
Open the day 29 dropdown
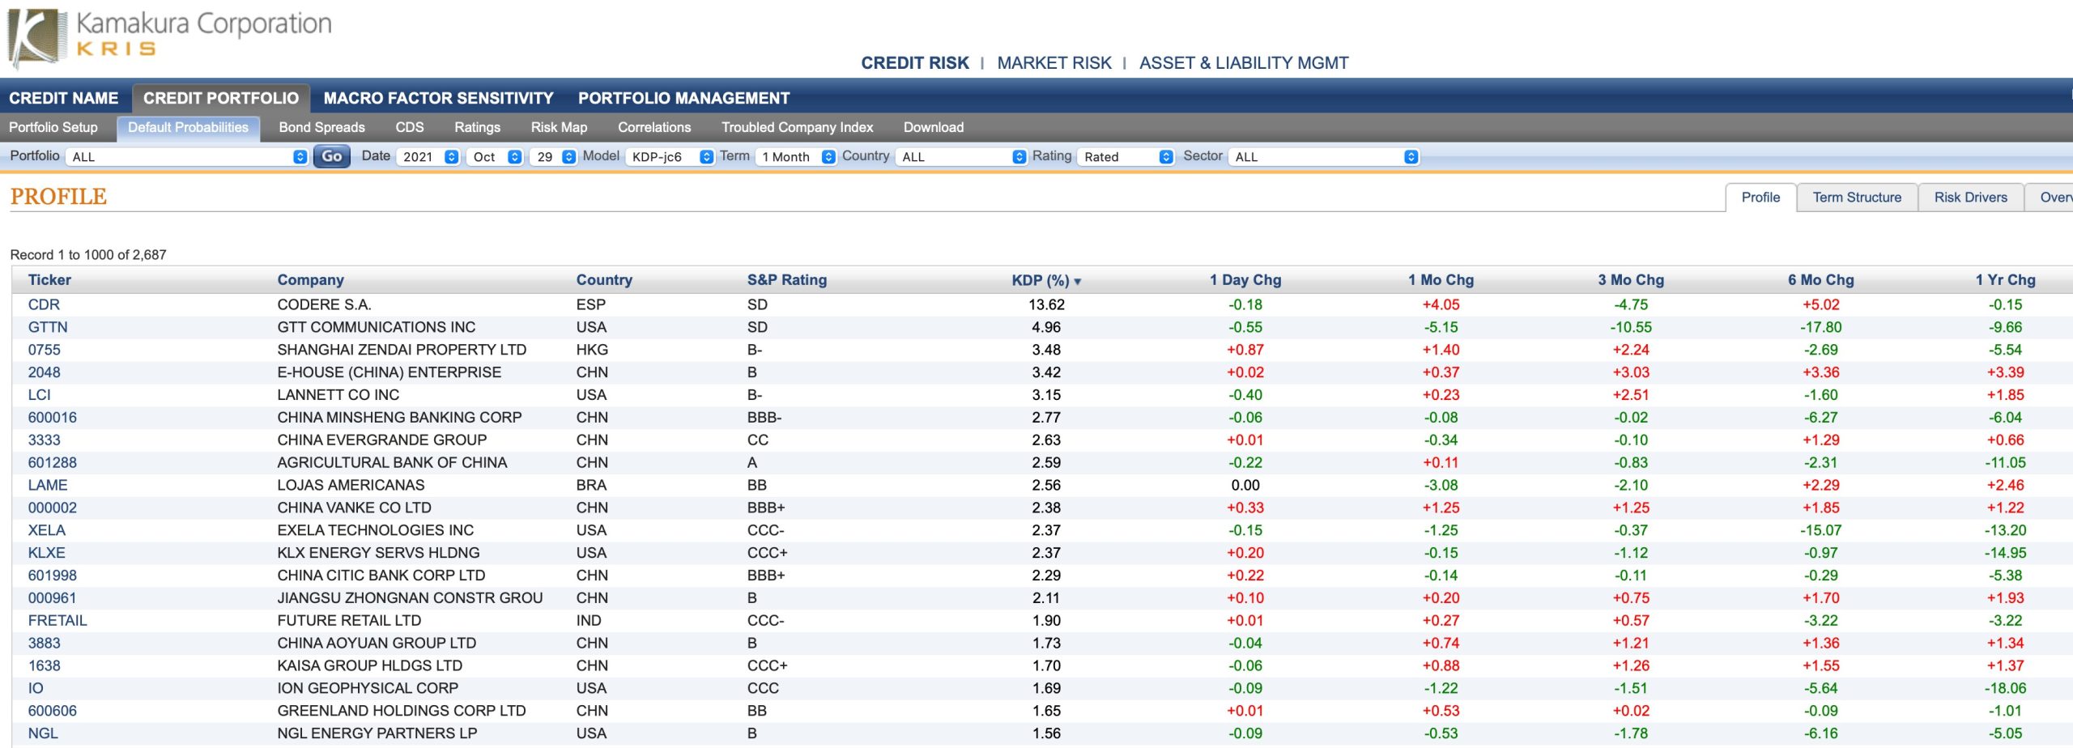[553, 157]
